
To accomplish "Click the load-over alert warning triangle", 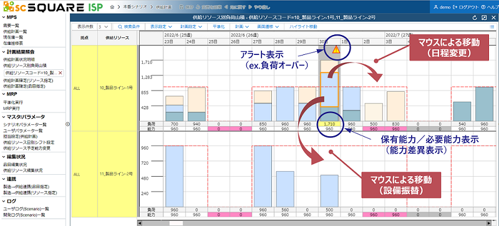I will 336,49.
